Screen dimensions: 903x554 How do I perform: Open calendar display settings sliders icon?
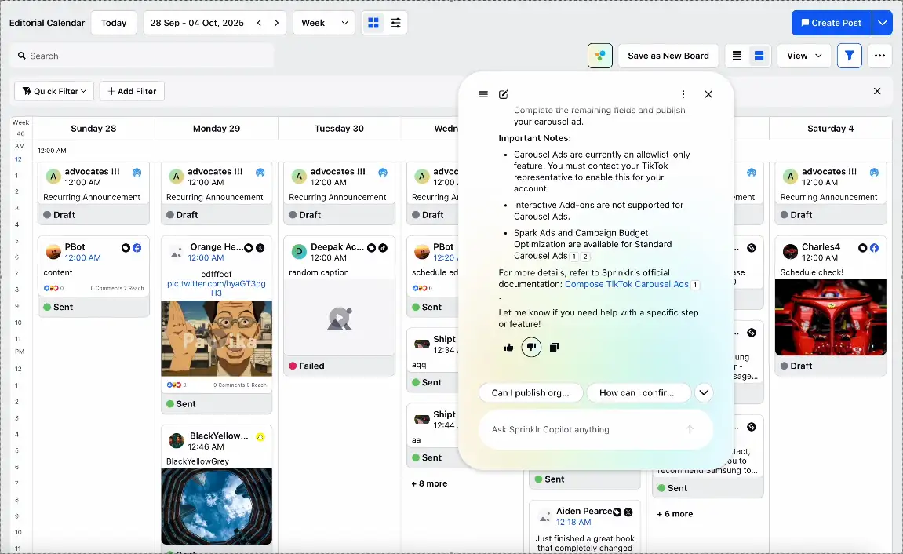pos(395,23)
